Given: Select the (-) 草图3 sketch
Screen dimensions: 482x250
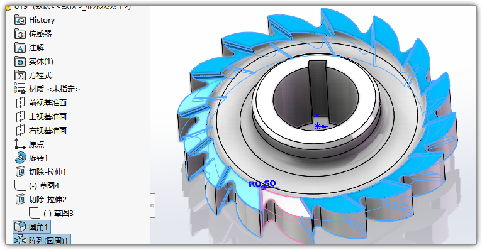Looking at the screenshot, I should tap(59, 213).
